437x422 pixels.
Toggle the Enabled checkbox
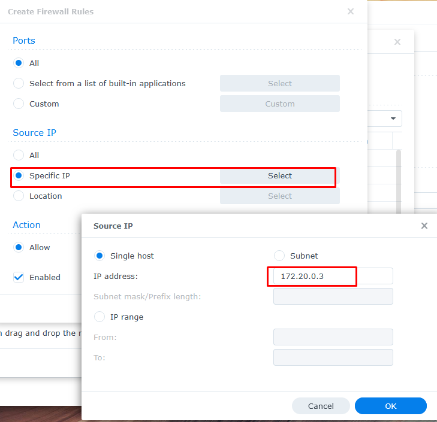click(19, 277)
